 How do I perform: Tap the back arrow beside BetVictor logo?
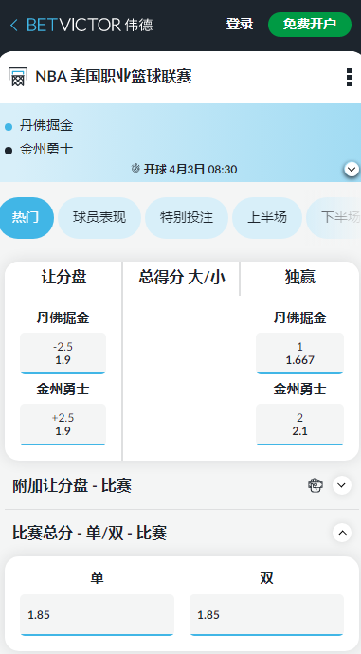point(14,25)
